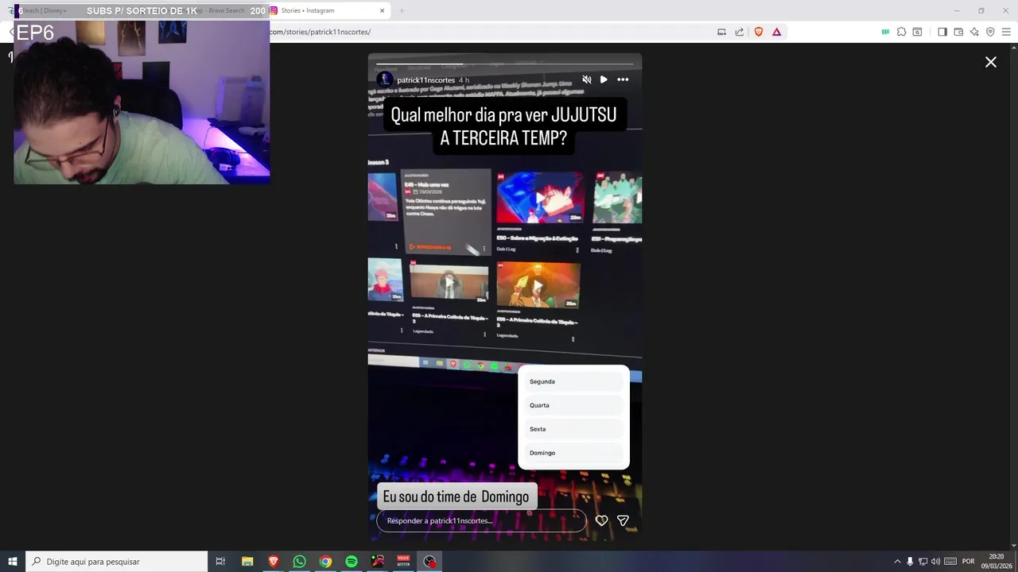Open network status tray icon

(923, 562)
